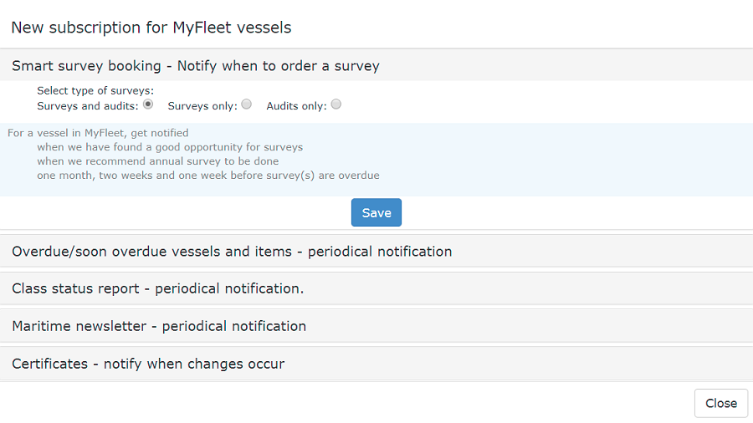Expand the Maritime newsletter periodical notification
Viewport: 753px width, 423px height.
pyautogui.click(x=159, y=326)
